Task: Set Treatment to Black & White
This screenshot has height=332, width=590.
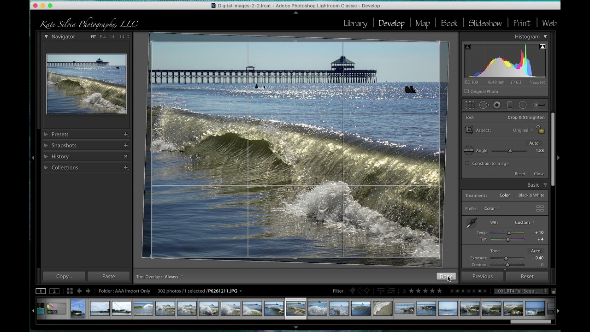Action: 531,196
